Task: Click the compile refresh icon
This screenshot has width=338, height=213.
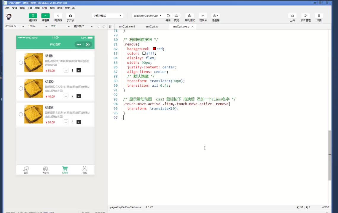Action: click(168, 16)
